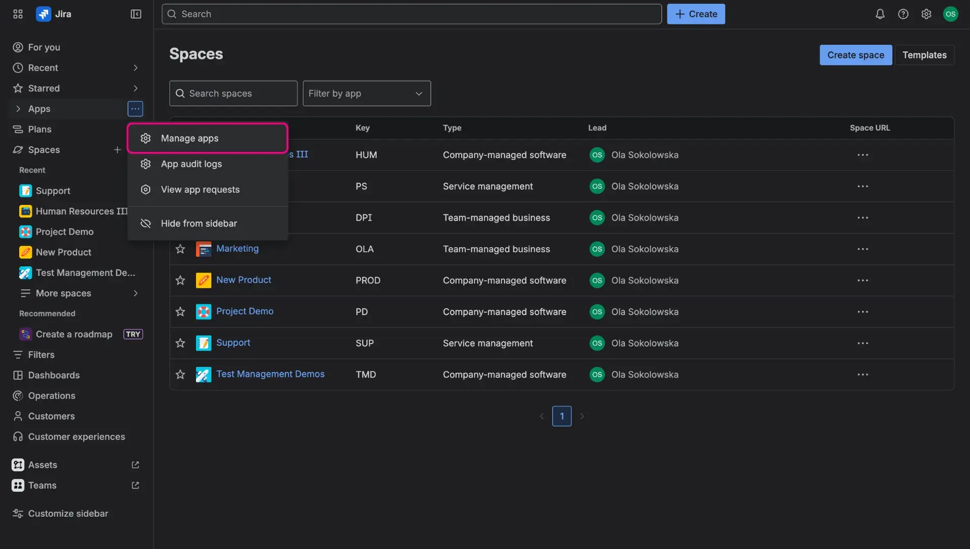Select App audit logs menu item

click(x=191, y=163)
